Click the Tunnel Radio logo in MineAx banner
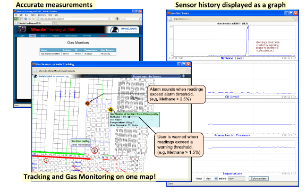 coord(124,29)
